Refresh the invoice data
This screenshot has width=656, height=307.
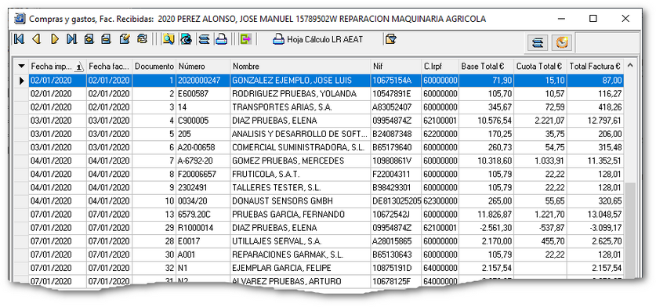142,39
